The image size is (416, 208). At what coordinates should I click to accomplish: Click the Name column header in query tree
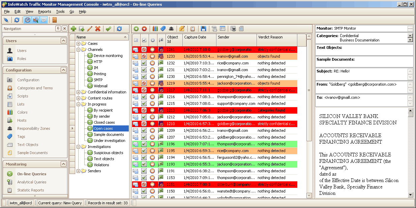click(102, 37)
